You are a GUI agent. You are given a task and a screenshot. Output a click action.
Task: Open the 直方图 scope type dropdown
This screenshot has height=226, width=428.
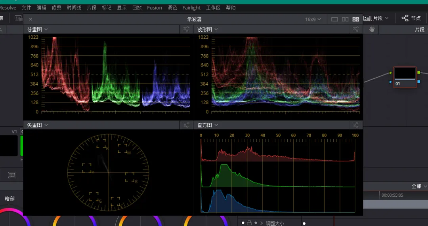pos(208,125)
